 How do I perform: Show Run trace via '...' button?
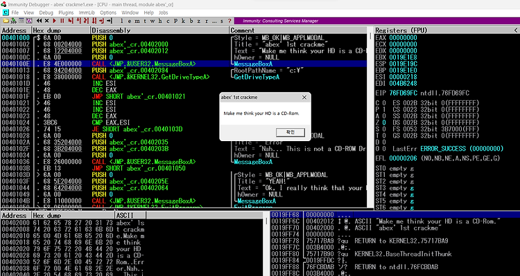coord(214,21)
